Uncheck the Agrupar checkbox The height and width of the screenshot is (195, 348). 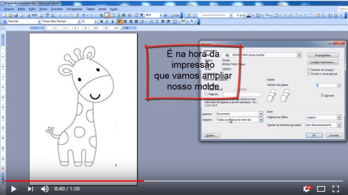pyautogui.click(x=322, y=95)
